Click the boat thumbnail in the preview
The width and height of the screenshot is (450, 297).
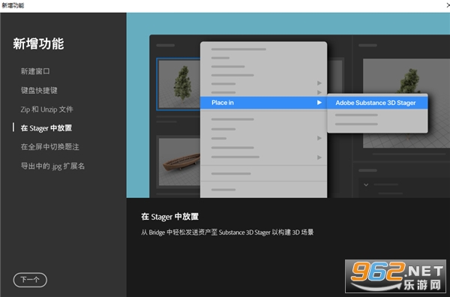coord(179,162)
